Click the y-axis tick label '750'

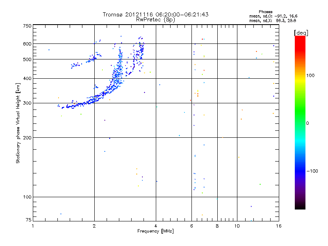[27, 26]
